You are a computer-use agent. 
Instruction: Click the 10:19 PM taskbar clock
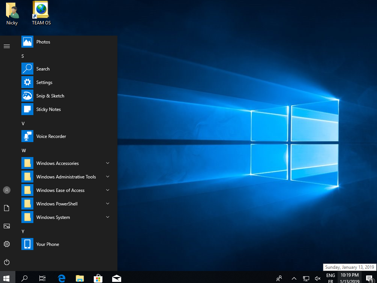click(x=350, y=278)
